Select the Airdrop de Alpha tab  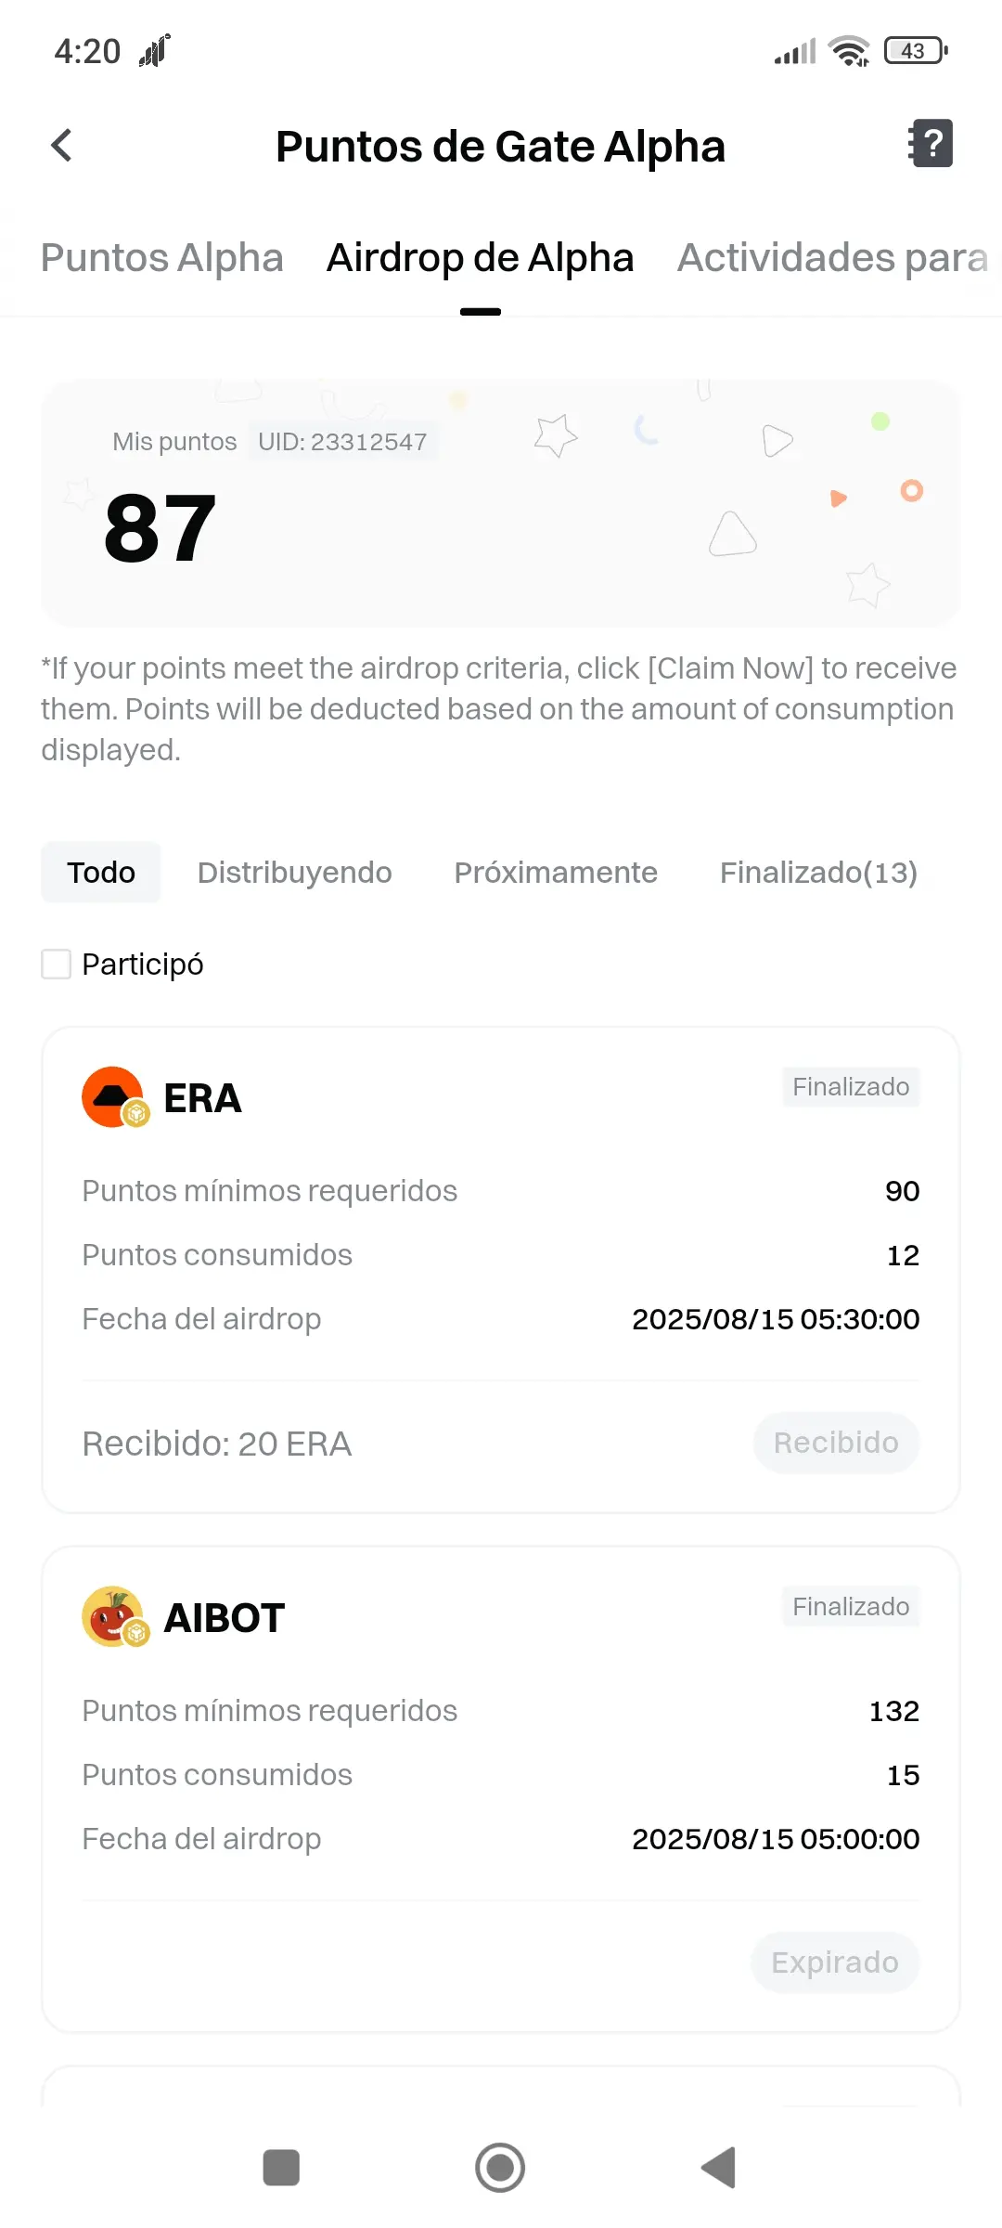click(481, 257)
